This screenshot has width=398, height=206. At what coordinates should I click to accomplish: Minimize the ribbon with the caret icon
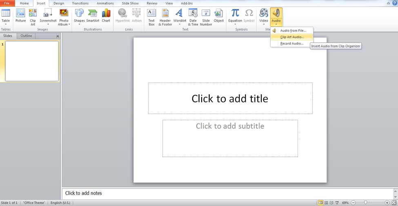[388, 3]
